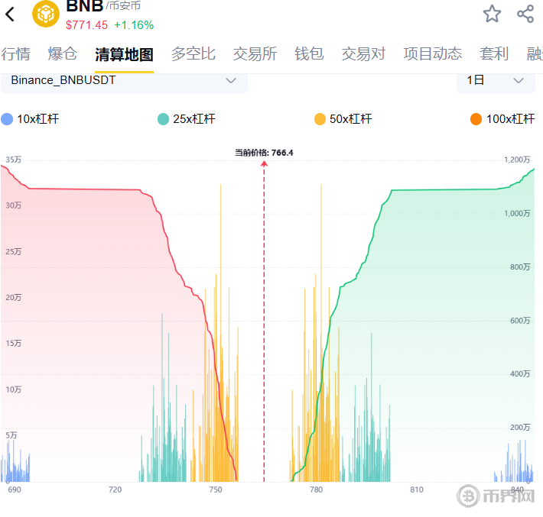The height and width of the screenshot is (517, 543).
Task: Select the 清算地图 tab
Action: point(124,55)
